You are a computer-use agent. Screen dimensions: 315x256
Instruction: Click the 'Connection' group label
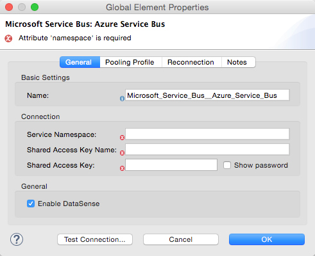coord(40,116)
